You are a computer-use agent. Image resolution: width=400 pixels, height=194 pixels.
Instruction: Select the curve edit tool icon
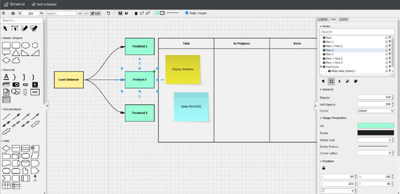[15, 28]
